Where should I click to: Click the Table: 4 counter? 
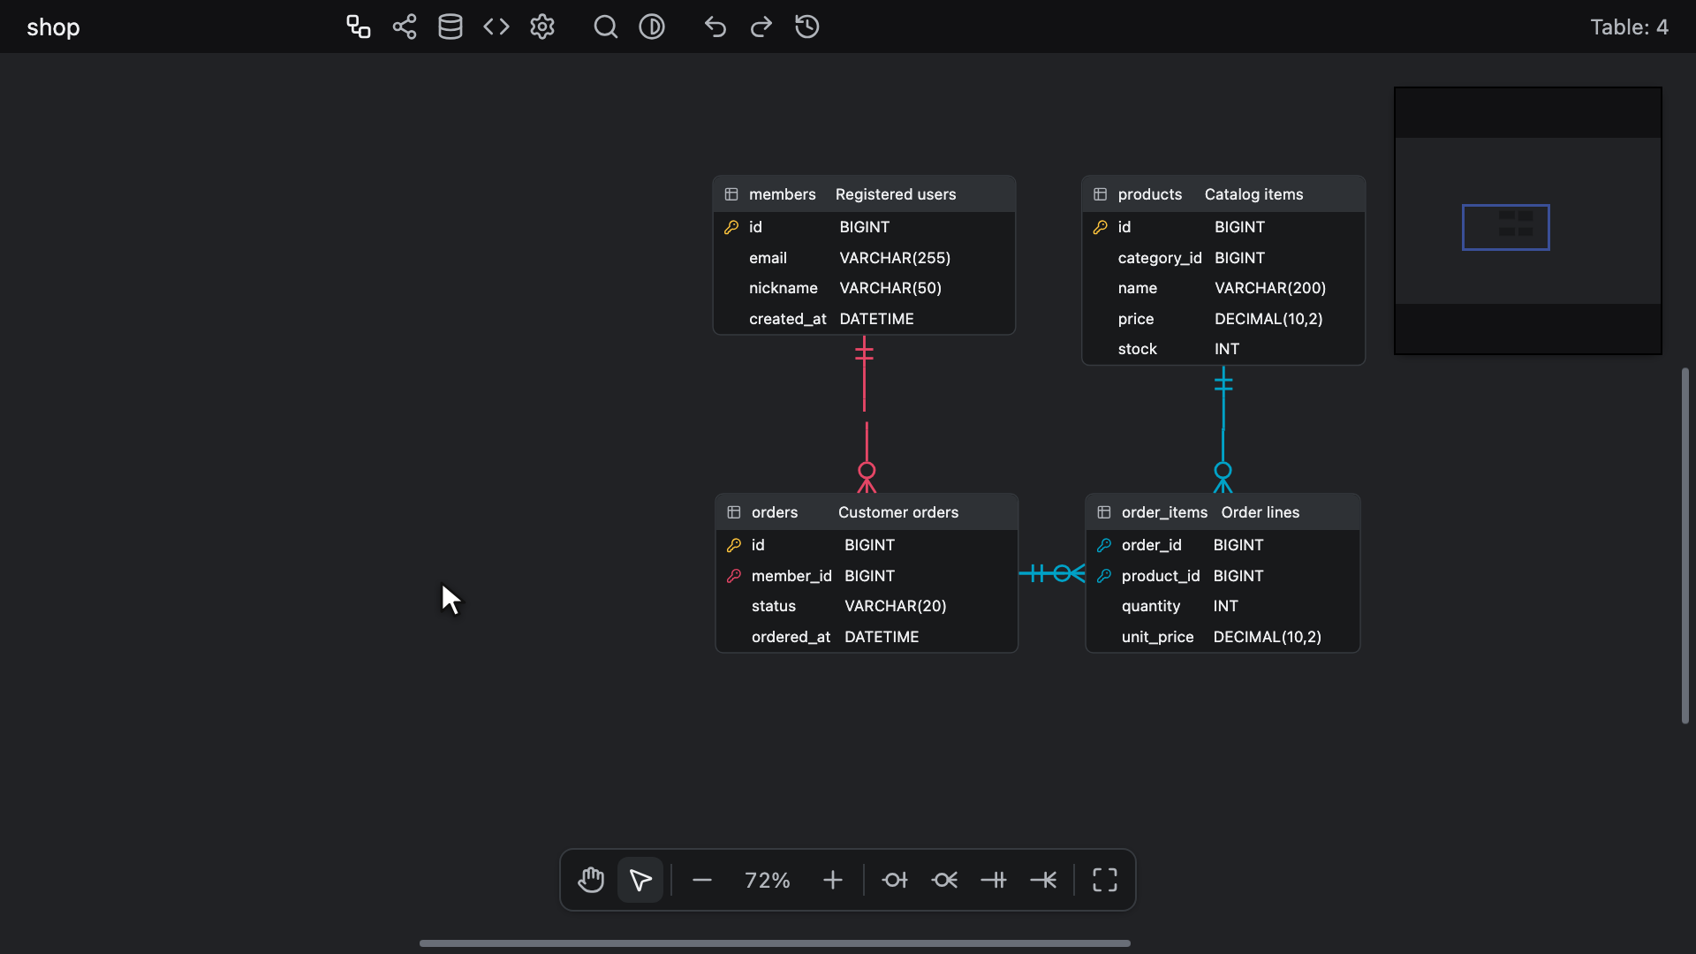click(1629, 27)
